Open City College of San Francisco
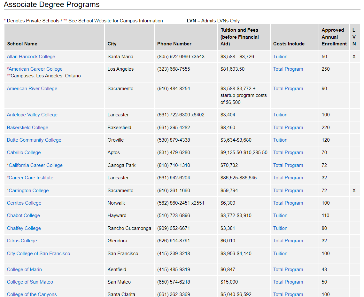 tap(38, 254)
